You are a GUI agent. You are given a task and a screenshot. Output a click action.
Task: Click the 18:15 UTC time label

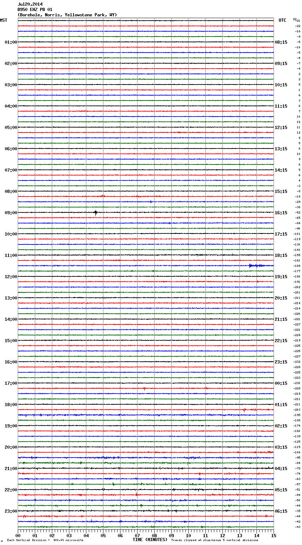(281, 255)
